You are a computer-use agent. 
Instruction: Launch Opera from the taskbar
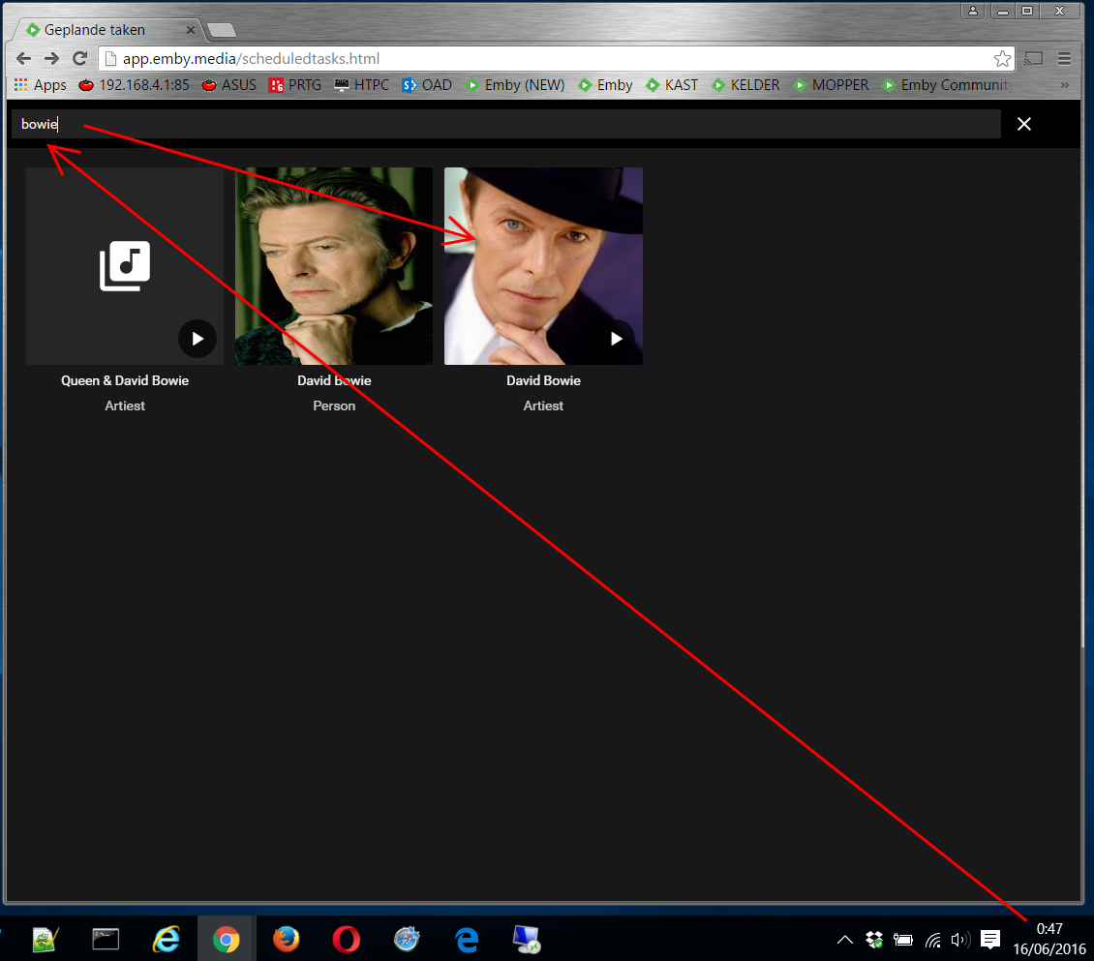click(x=346, y=940)
